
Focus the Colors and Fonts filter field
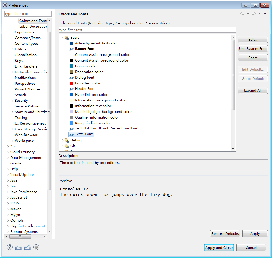click(x=147, y=30)
